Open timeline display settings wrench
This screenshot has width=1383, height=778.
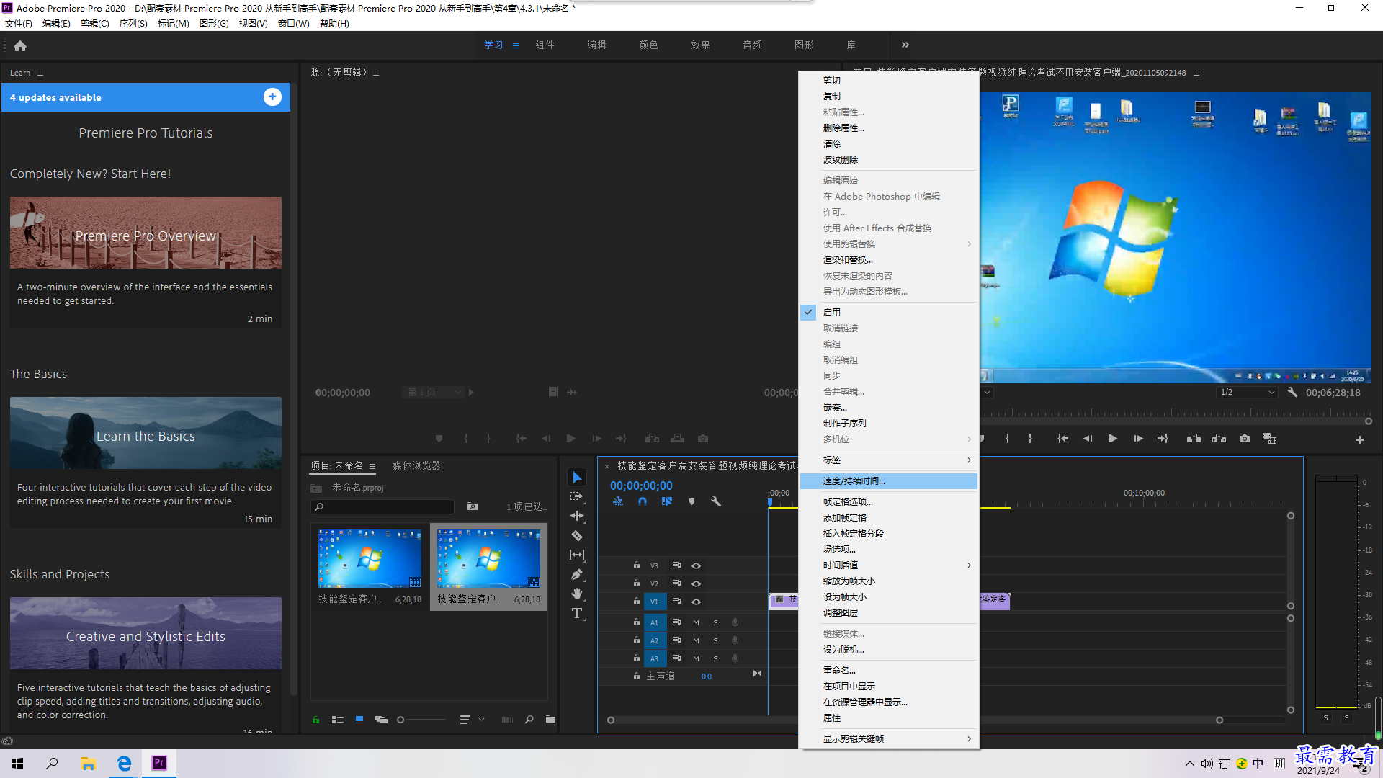pyautogui.click(x=716, y=501)
